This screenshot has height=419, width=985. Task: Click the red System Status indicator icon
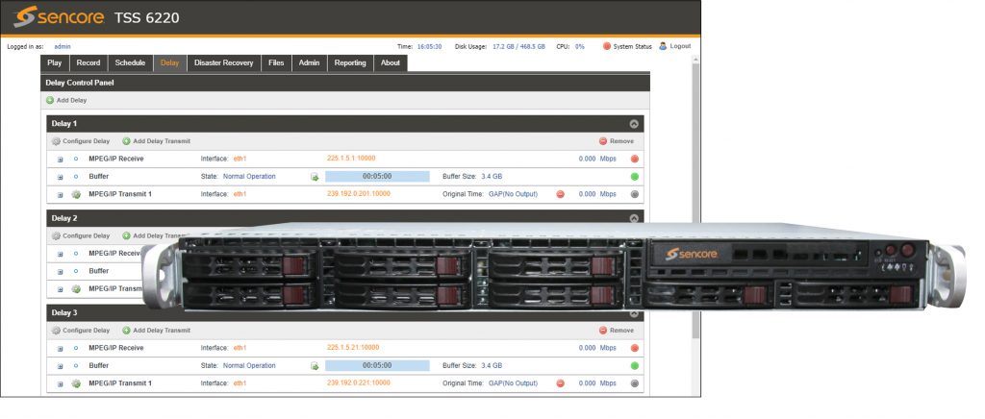(x=607, y=46)
